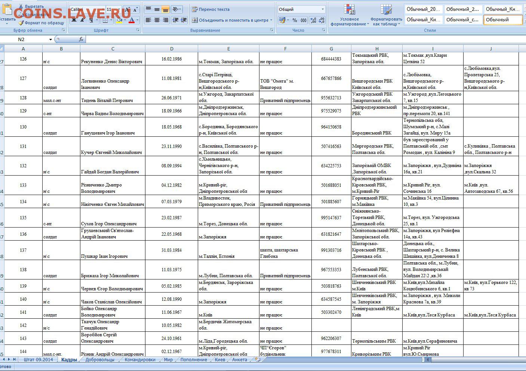This screenshot has height=371, width=526.
Task: Center text horizontally
Action: point(157,20)
